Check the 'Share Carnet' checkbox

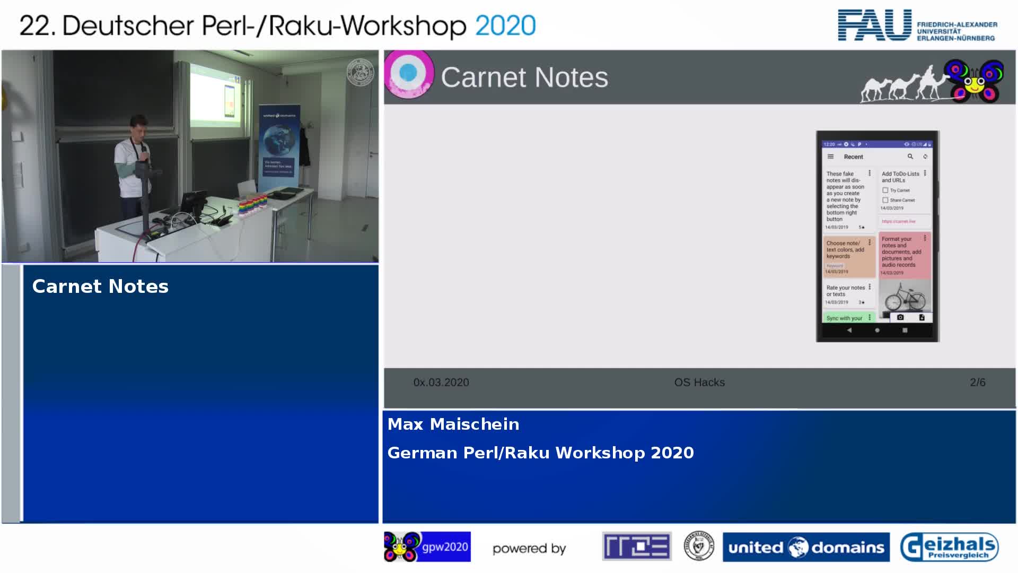point(885,200)
